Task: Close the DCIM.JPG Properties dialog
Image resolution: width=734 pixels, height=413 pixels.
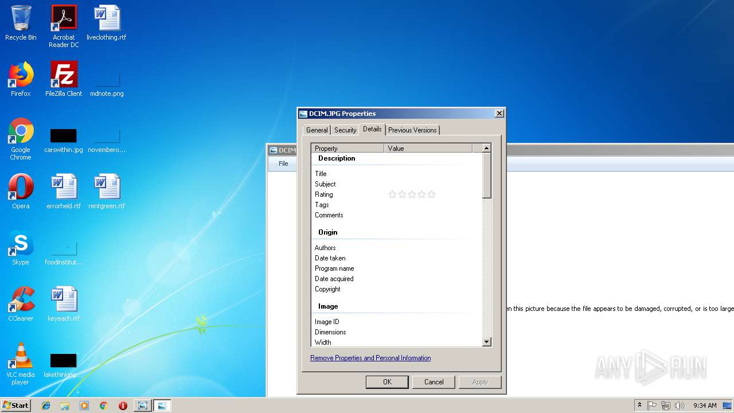Action: 499,114
